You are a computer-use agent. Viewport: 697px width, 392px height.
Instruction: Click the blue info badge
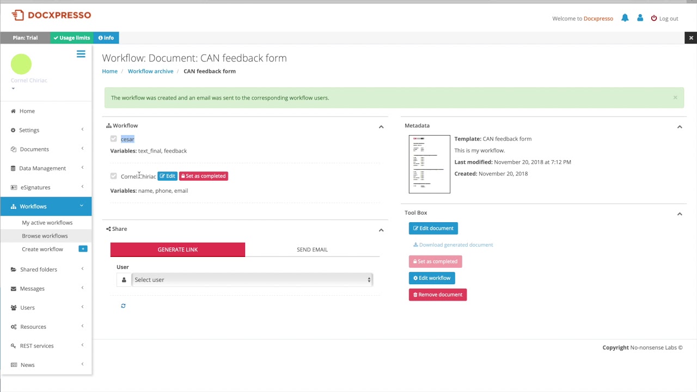click(106, 38)
